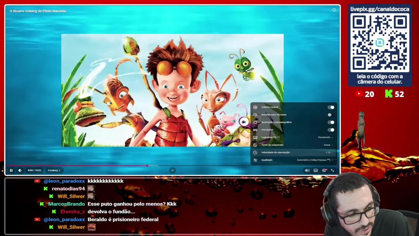Open the Qualidade menu item

293,160
